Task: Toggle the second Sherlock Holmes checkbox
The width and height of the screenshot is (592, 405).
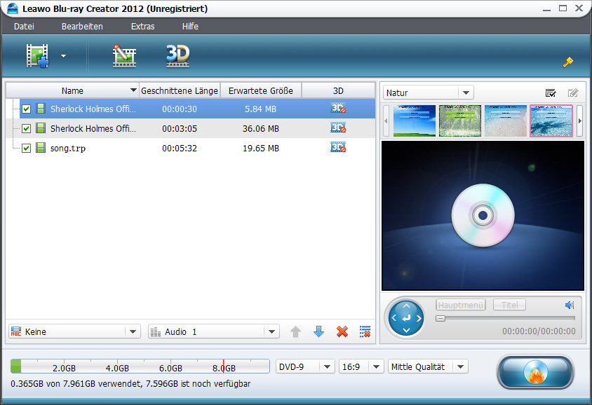Action: [x=27, y=128]
